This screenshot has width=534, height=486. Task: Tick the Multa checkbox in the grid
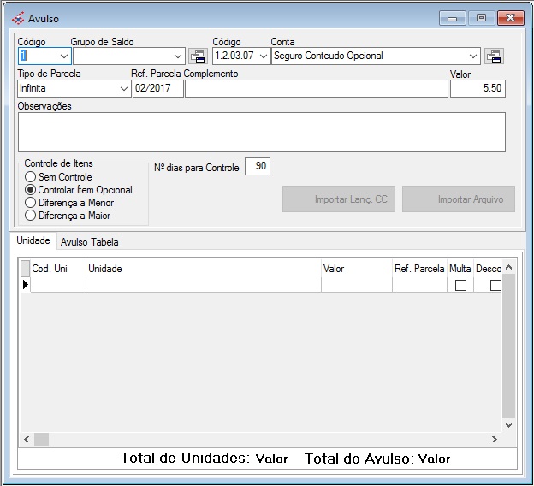pyautogui.click(x=460, y=285)
